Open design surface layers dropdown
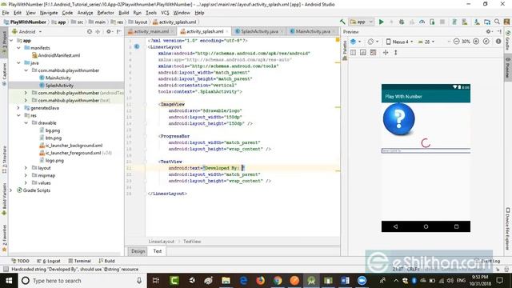Image resolution: width=512 pixels, height=288 pixels. point(355,42)
